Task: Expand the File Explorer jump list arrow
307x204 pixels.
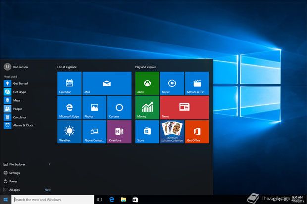Action: point(49,164)
